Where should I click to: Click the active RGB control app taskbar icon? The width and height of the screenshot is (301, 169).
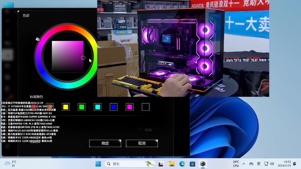203,164
